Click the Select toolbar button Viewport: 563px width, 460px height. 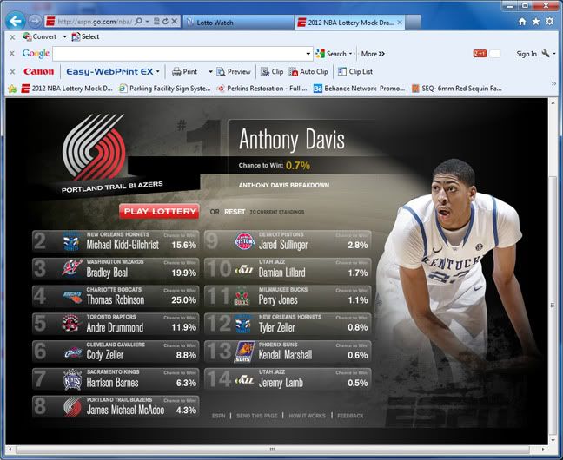85,36
